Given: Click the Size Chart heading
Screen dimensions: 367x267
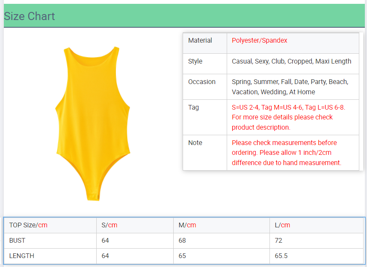Looking at the screenshot, I should click(x=30, y=16).
